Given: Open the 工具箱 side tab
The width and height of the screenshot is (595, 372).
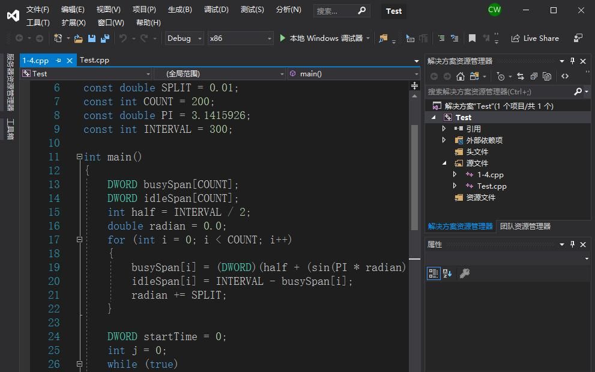Looking at the screenshot, I should (10, 129).
